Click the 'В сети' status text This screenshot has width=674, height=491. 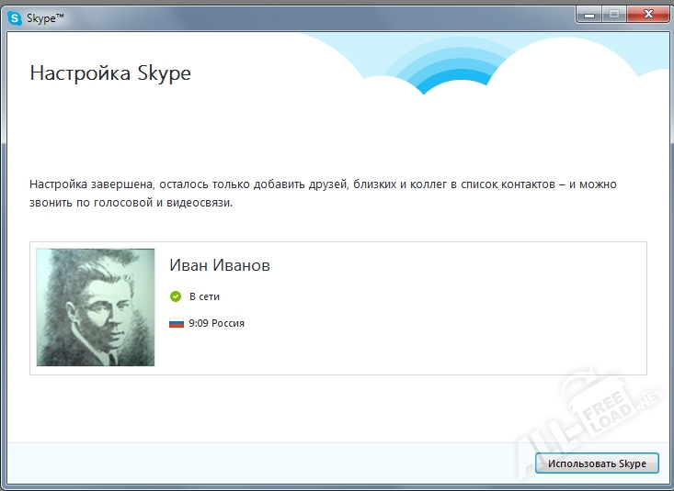(205, 296)
